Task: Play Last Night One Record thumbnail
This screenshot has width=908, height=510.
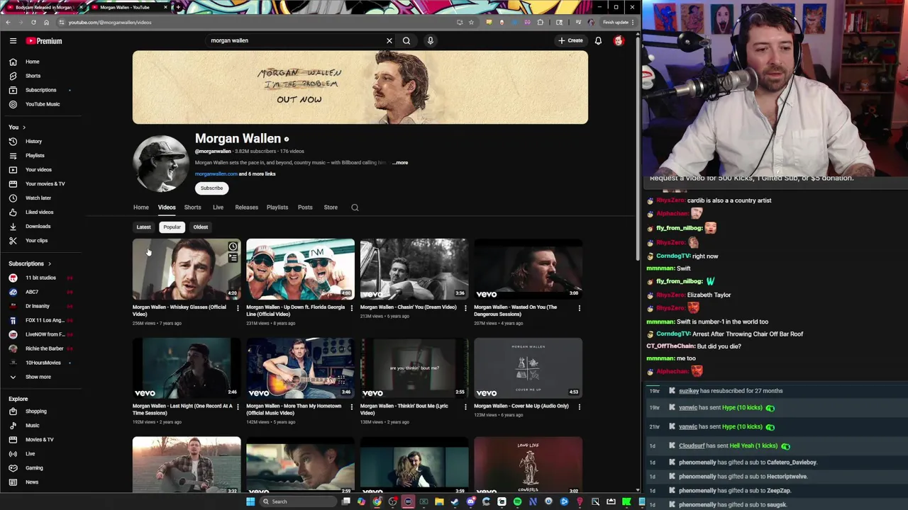Action: (187, 368)
